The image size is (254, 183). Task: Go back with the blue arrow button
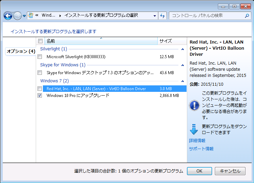(x=8, y=16)
